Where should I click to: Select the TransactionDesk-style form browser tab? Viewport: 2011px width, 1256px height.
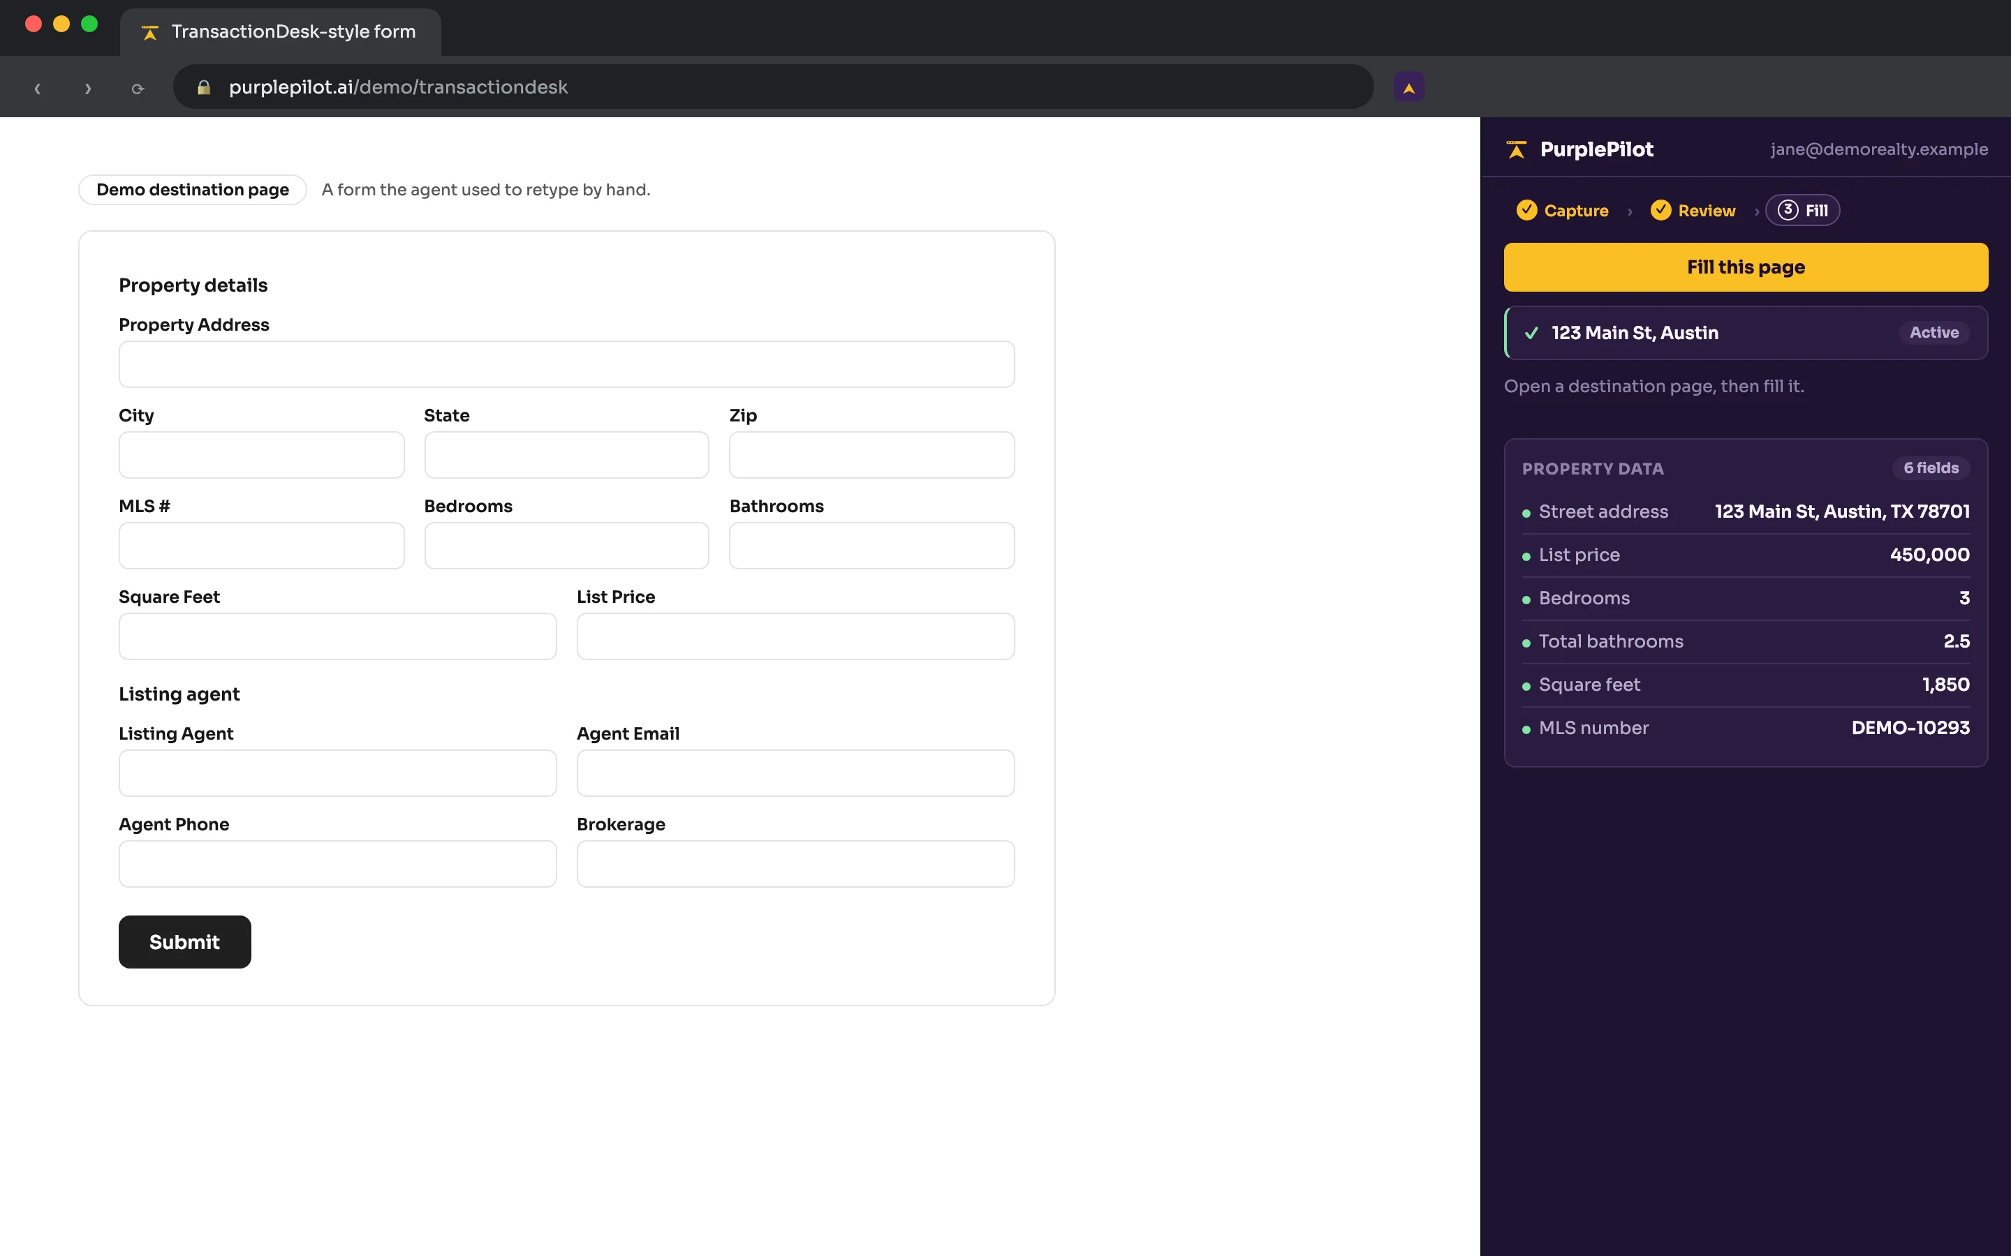[x=281, y=32]
